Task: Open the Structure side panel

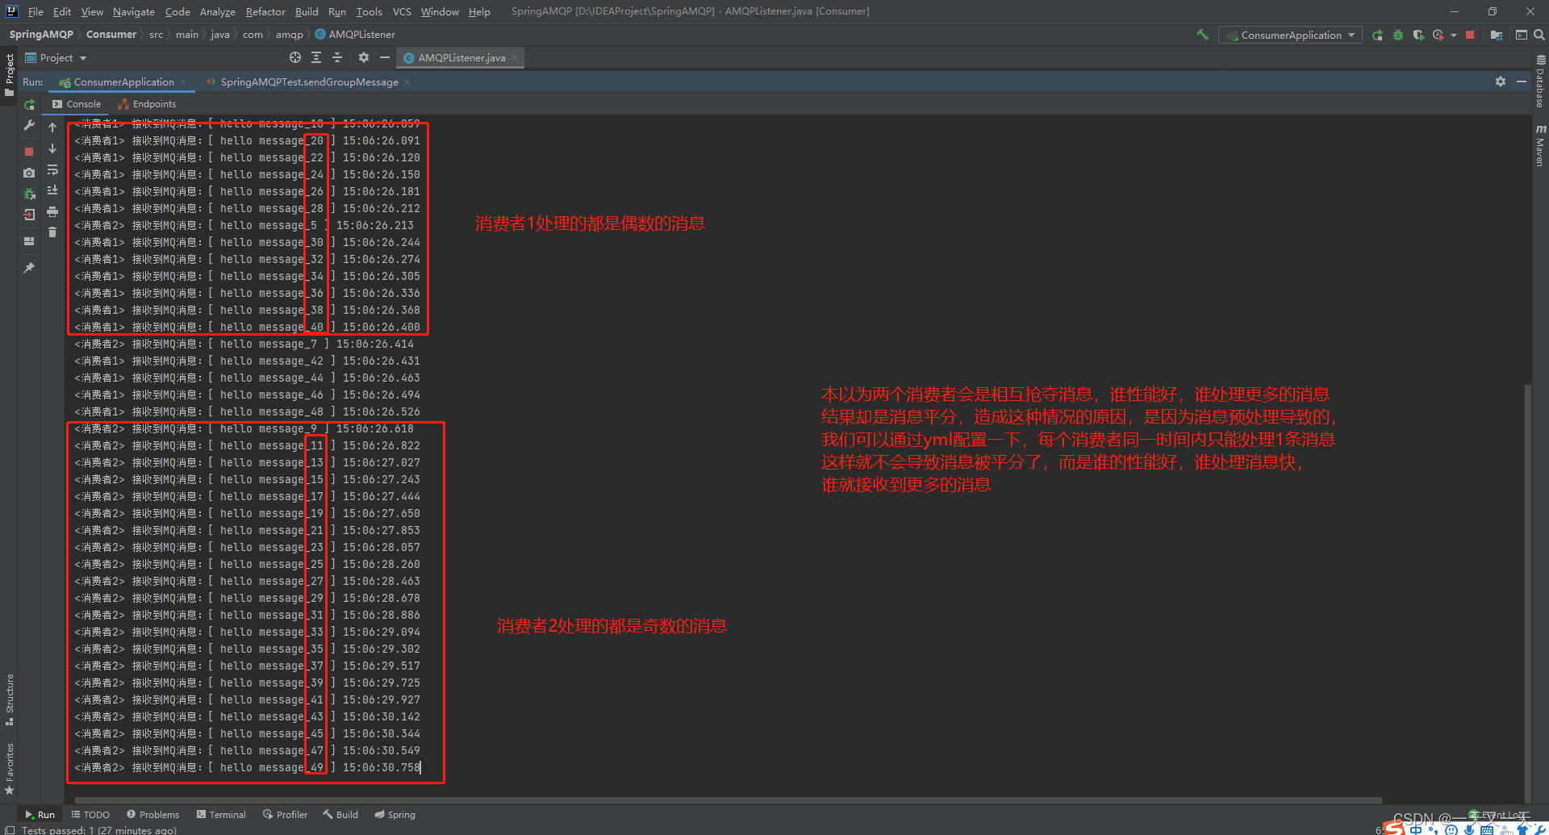Action: (10, 699)
